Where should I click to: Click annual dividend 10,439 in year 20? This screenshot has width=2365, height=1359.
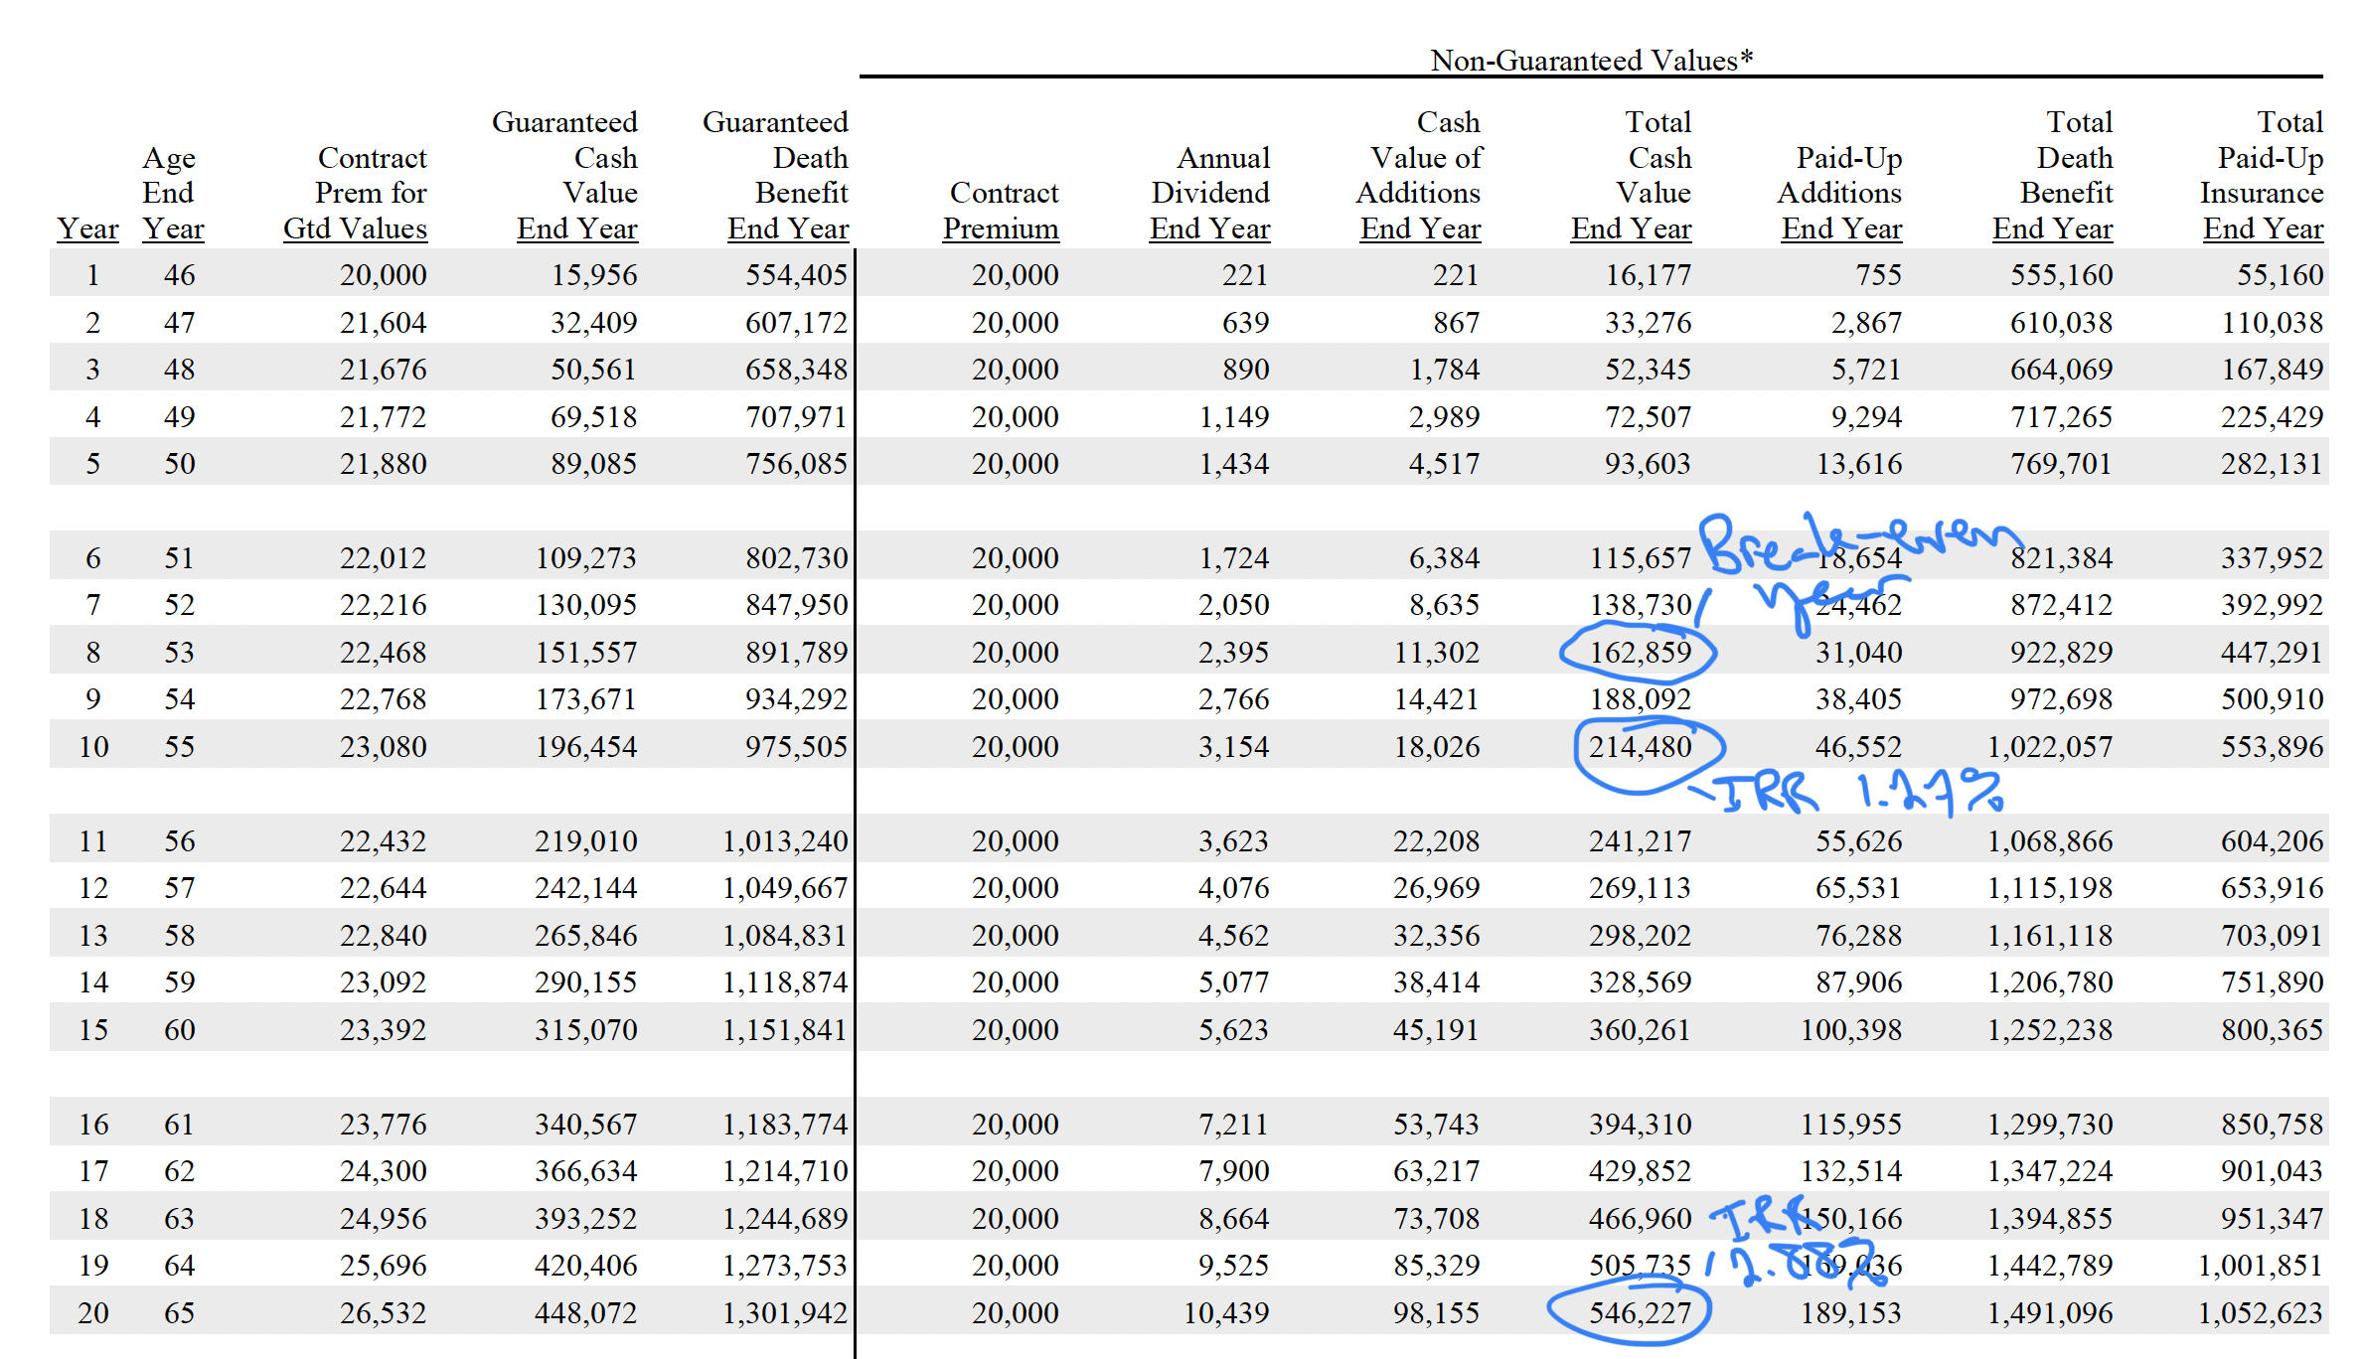click(x=1226, y=1313)
